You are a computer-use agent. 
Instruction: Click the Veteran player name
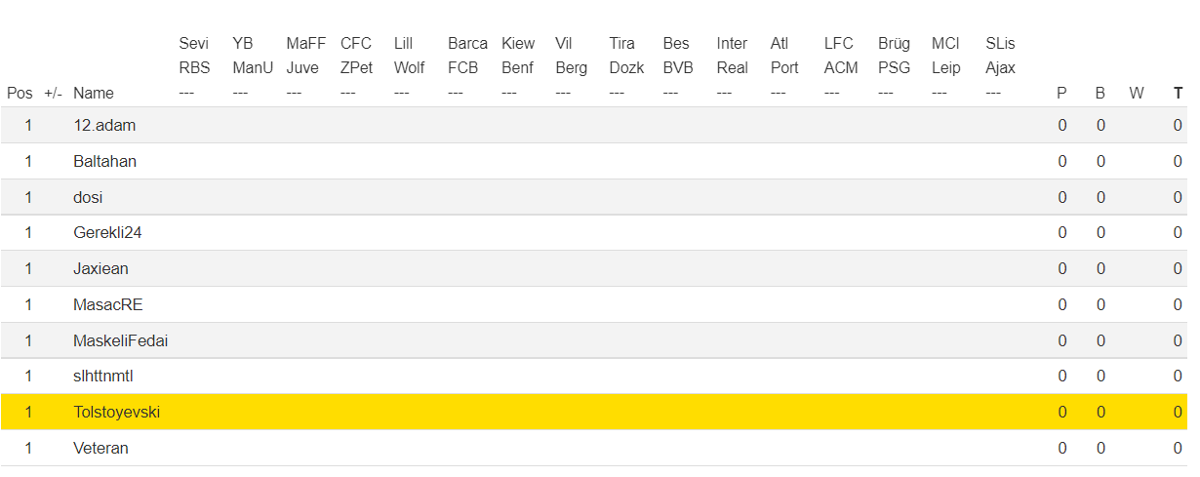(100, 448)
